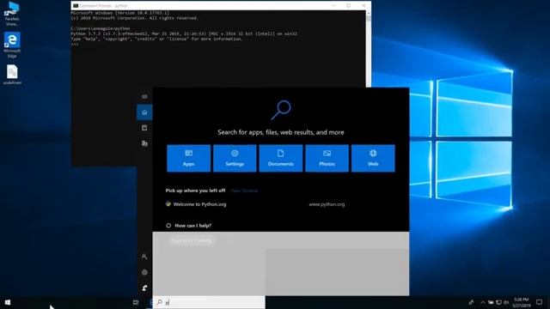
Task: Open the network icon in system tray
Action: (498, 302)
